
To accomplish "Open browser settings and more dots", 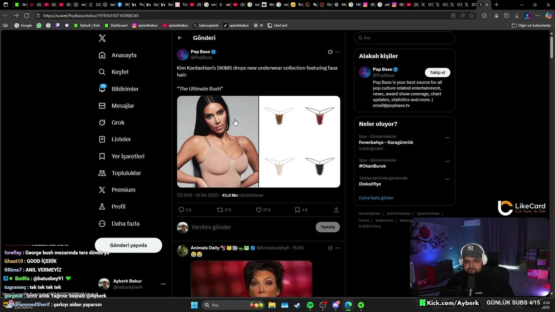I will 538,16.
